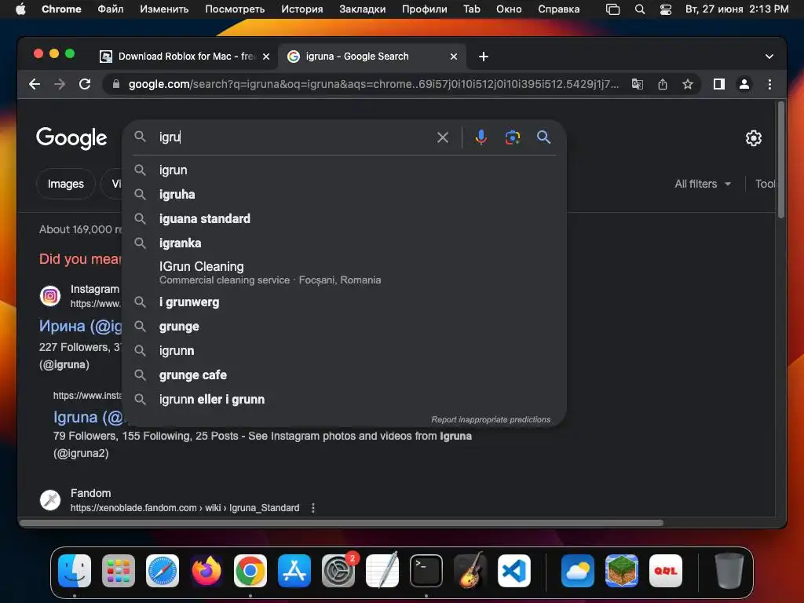This screenshot has width=804, height=603.
Task: Launch Visual Studio Code from the dock
Action: pos(513,571)
